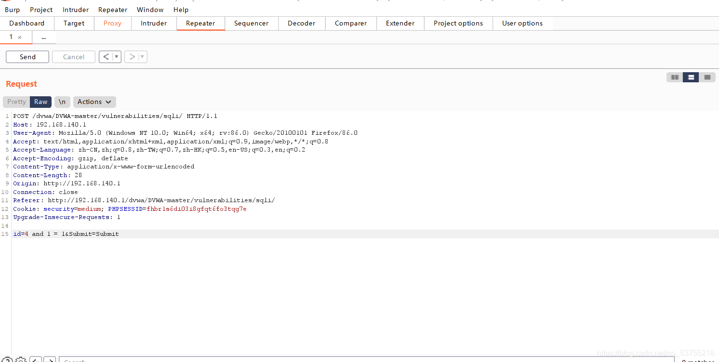719x362 pixels.
Task: Open the Help menu
Action: 181,10
